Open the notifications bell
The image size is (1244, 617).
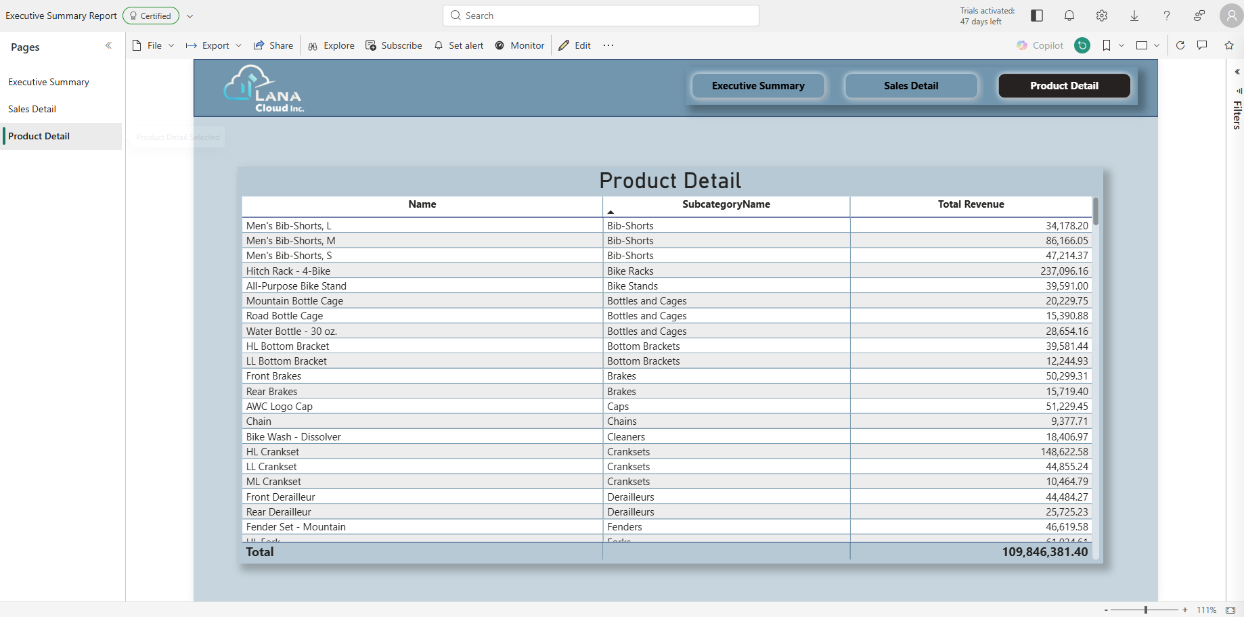pos(1069,16)
